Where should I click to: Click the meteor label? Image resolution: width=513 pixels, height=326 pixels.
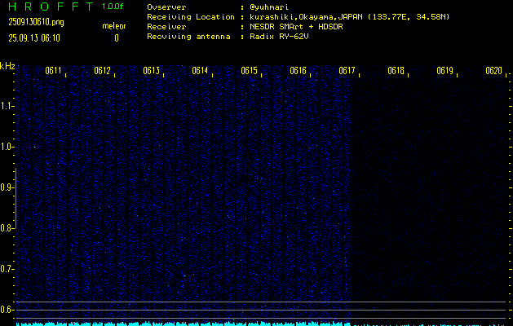tap(114, 26)
